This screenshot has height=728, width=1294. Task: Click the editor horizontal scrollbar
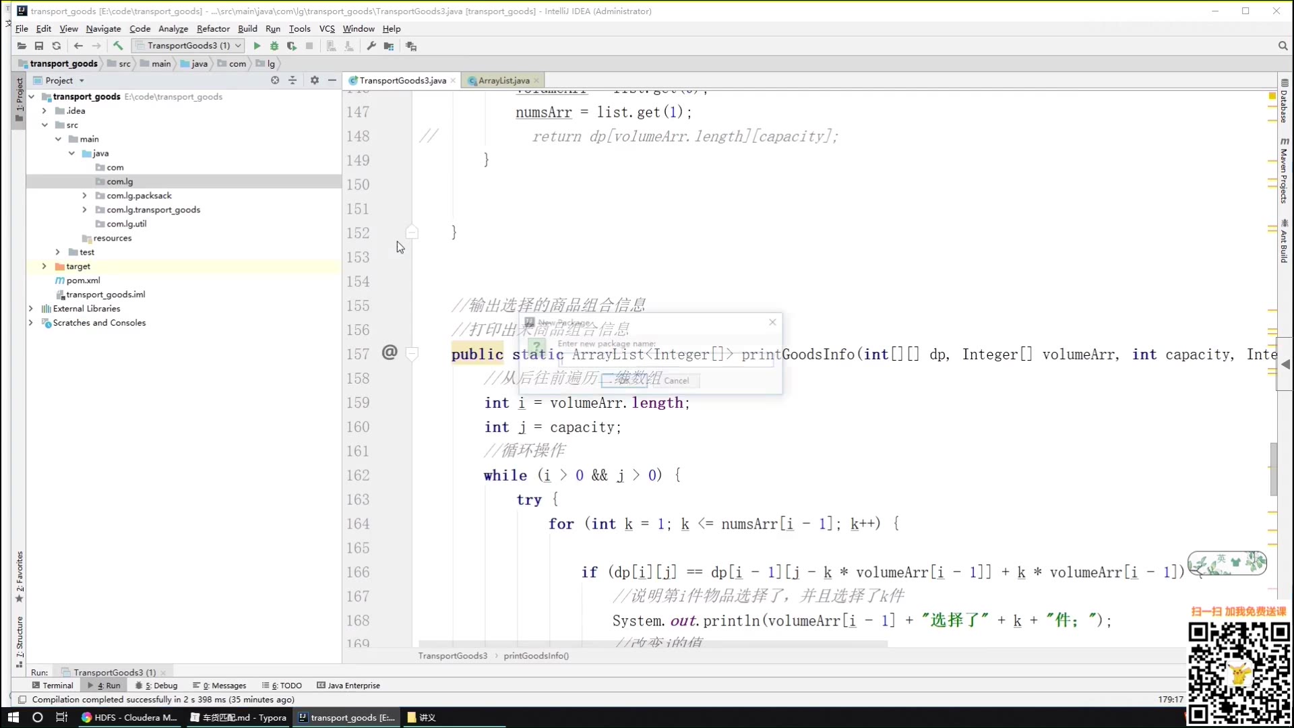pyautogui.click(x=652, y=644)
